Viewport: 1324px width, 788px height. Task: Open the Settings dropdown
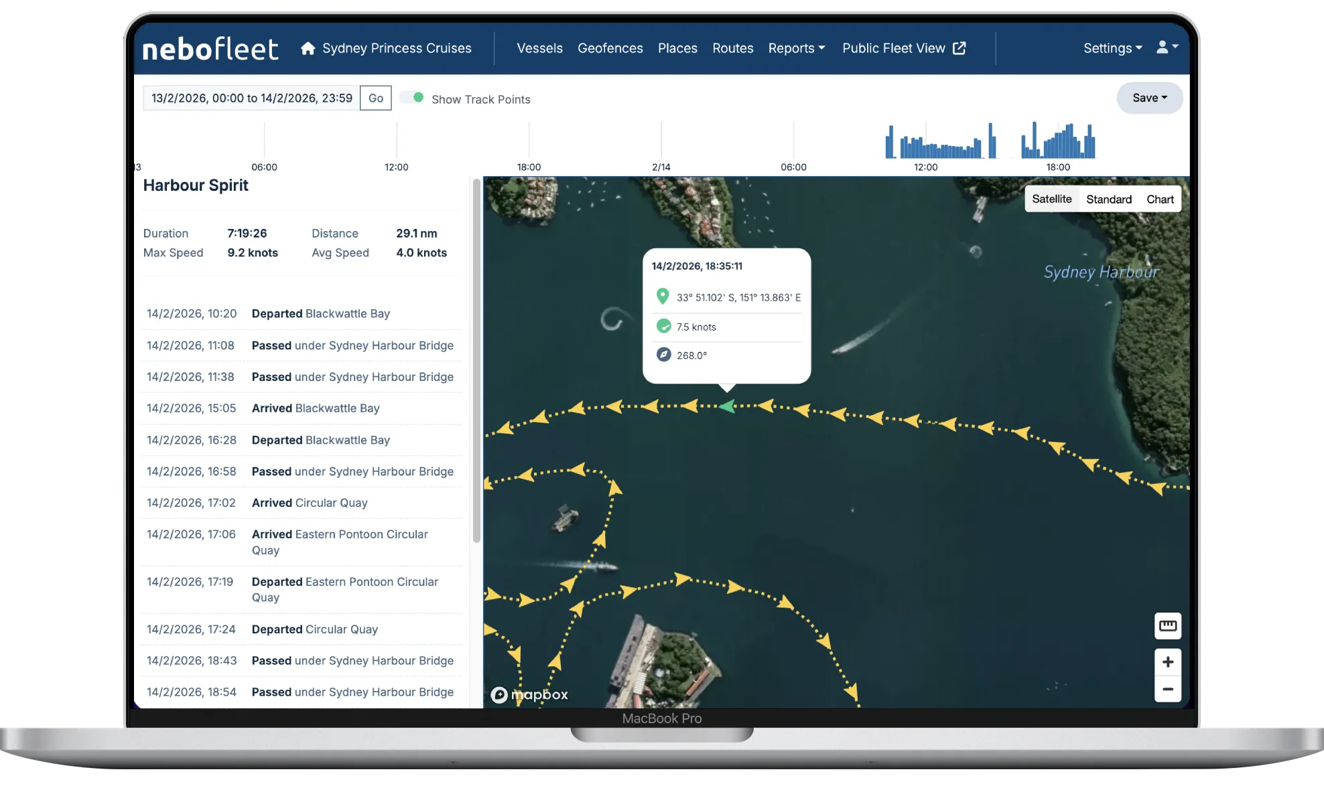(1112, 48)
